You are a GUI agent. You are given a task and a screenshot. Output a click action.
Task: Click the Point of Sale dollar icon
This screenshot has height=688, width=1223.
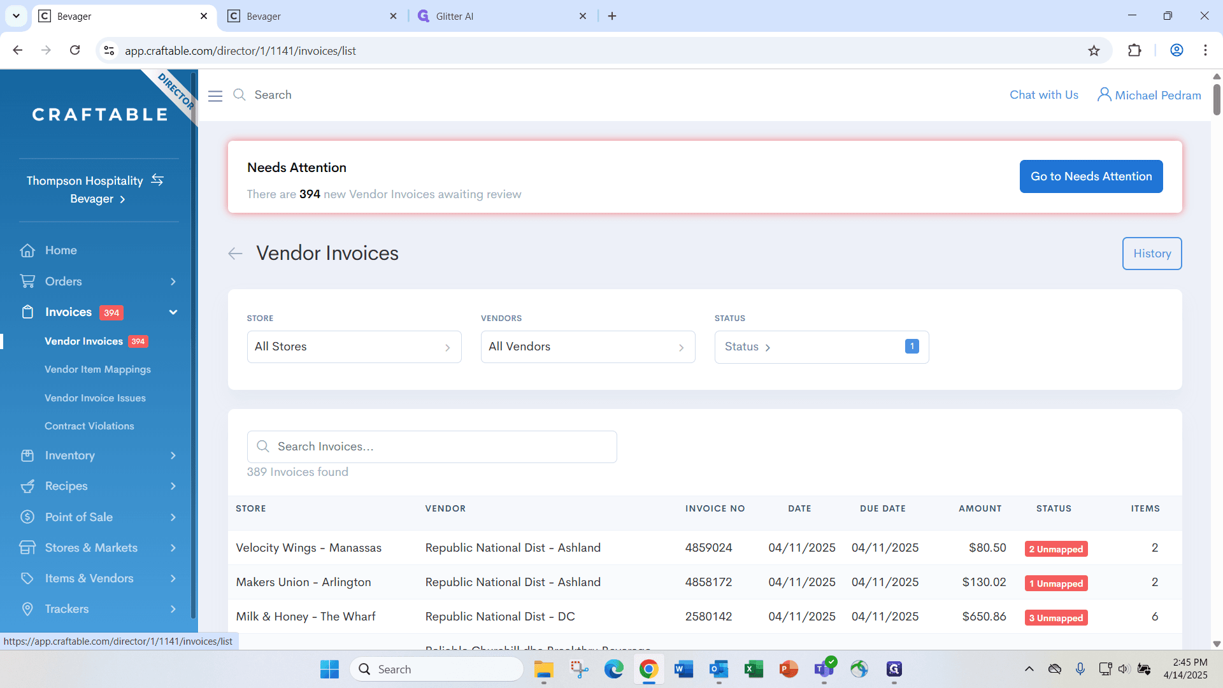27,517
